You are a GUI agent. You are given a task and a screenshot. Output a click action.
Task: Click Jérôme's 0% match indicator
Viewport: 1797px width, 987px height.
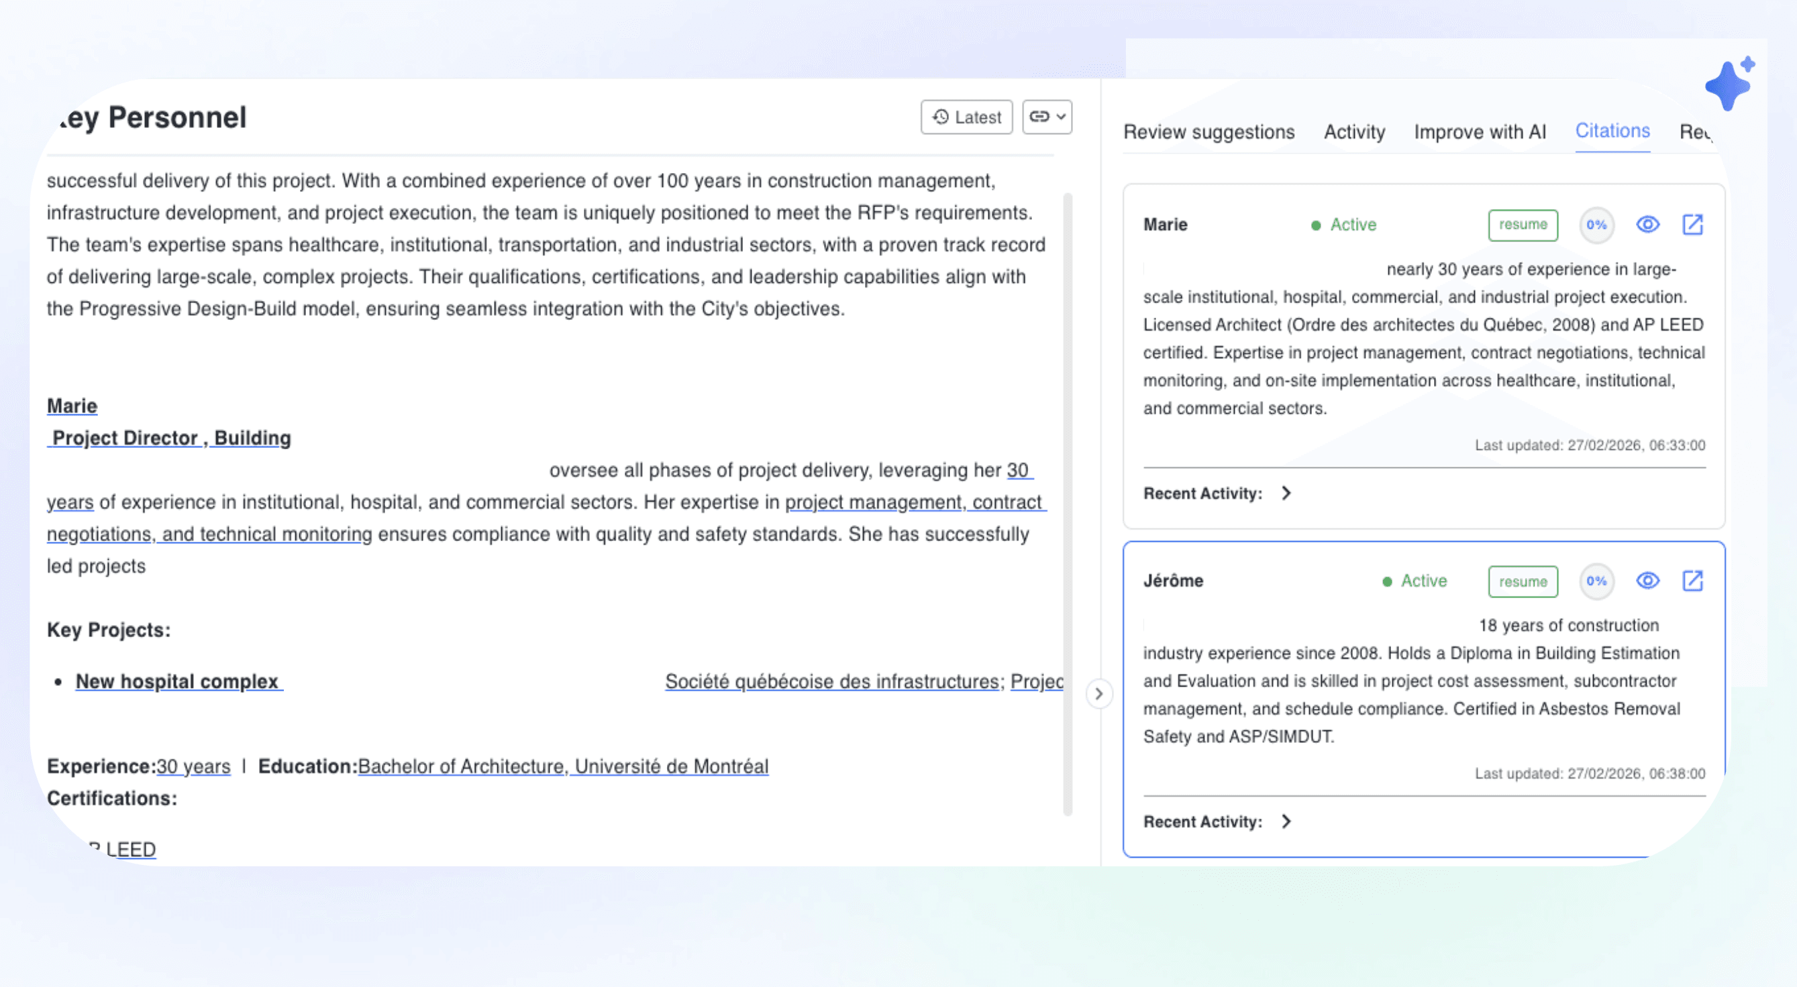tap(1596, 581)
